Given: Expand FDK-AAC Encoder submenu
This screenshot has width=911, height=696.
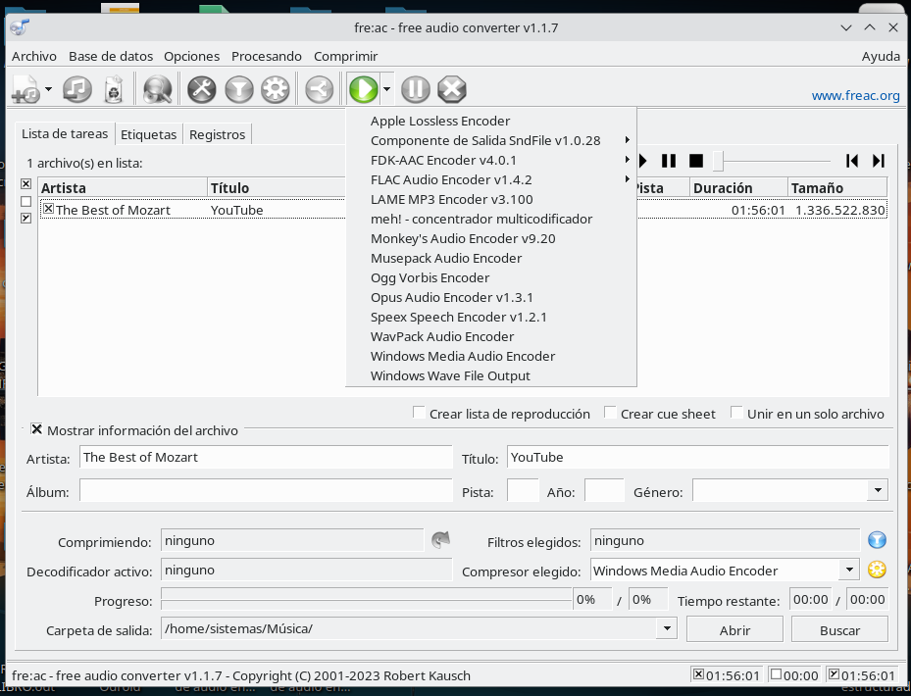Looking at the screenshot, I should tap(491, 160).
